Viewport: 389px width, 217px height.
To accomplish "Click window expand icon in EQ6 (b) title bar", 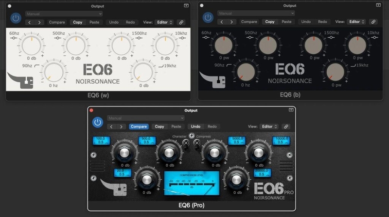I will [x=378, y=5].
